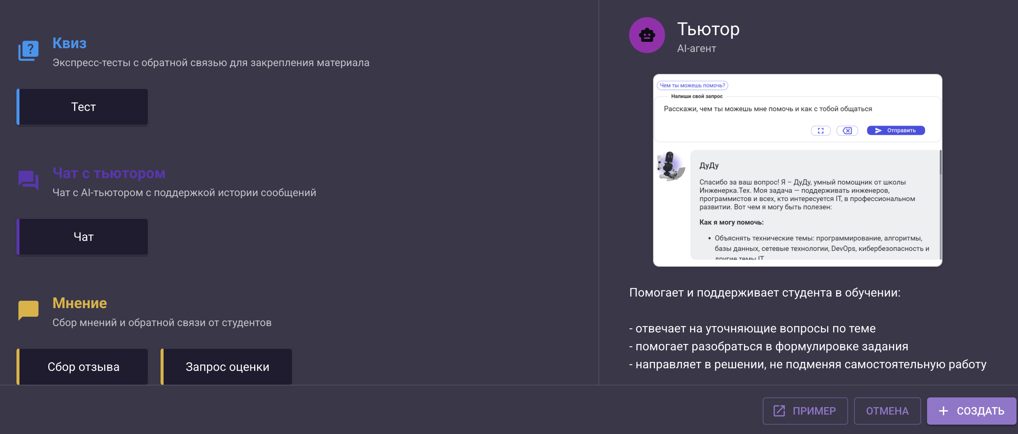Click 'Экспресс-тесты с обратной связью' description
The width and height of the screenshot is (1018, 434).
[x=211, y=62]
